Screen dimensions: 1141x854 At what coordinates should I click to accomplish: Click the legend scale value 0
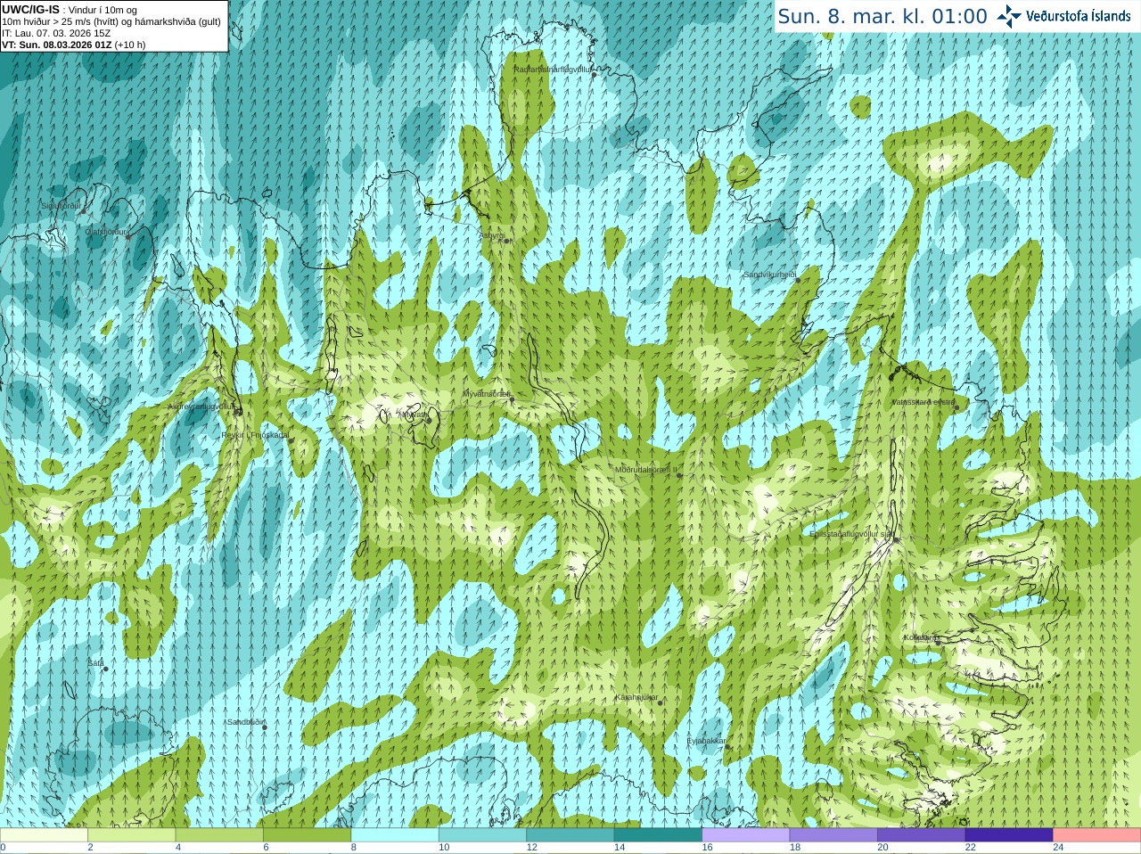3,848
